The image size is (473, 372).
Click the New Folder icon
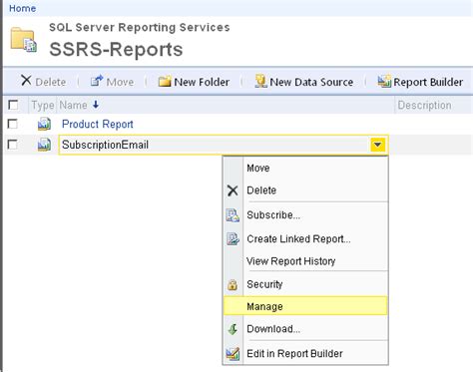pos(165,81)
